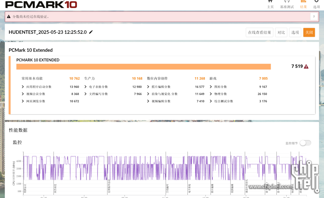Viewport: 324px width, 198px height.
Task: Click the alert icon in the unverified score banner
Action: 9,16
